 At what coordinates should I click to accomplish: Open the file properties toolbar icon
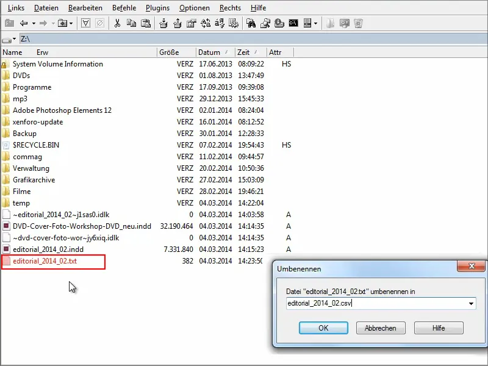click(x=192, y=23)
